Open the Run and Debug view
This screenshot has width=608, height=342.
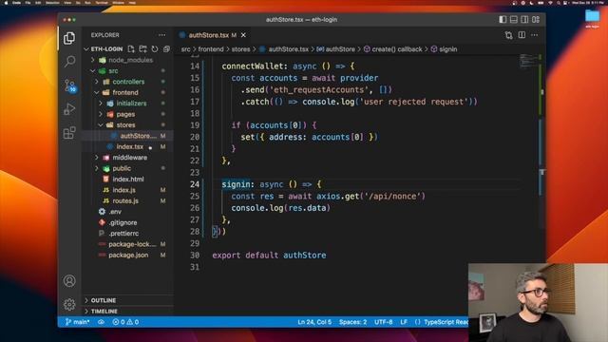pos(69,109)
